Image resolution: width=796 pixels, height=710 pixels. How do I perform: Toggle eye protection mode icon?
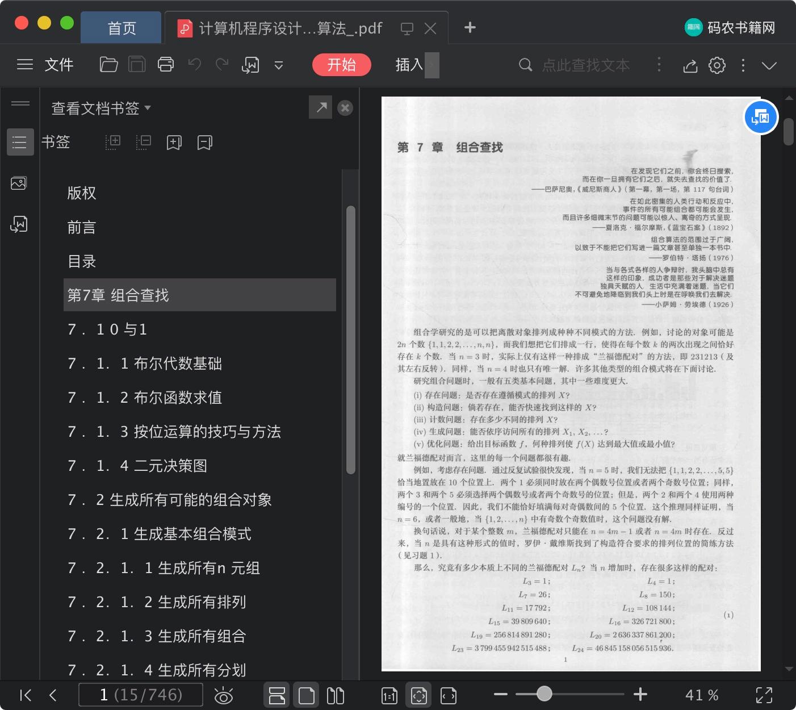(223, 695)
